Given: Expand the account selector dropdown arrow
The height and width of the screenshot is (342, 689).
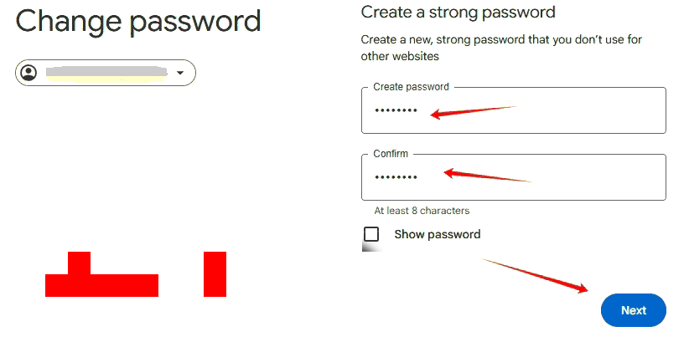Looking at the screenshot, I should (179, 73).
